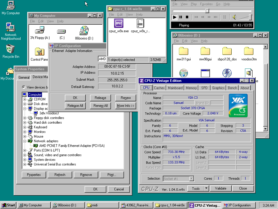Open the 3½ Floppy (A:) drive icon
Viewport: 278px width, 209px height.
click(40, 30)
